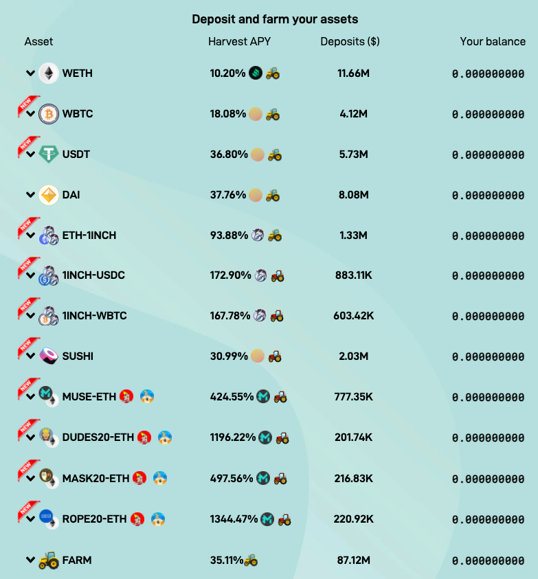Open the MASK20-ETH asset label
538x579 pixels.
click(x=96, y=478)
